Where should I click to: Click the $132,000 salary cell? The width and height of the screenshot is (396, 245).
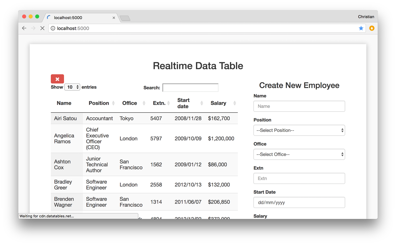[221, 185]
